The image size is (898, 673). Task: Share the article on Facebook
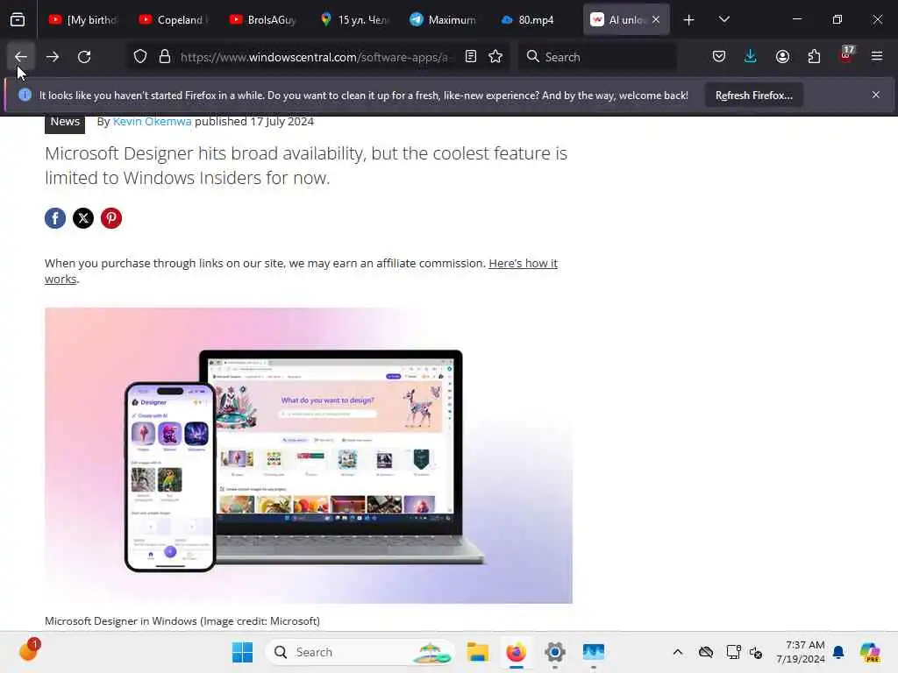[55, 218]
